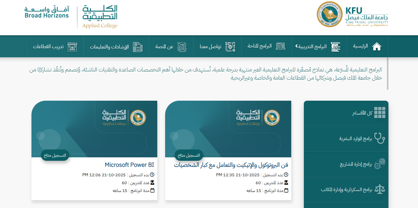The height and width of the screenshot is (208, 418).
Task: Expand the البرامج التدريبية dropdown arrow
Action: (296, 46)
